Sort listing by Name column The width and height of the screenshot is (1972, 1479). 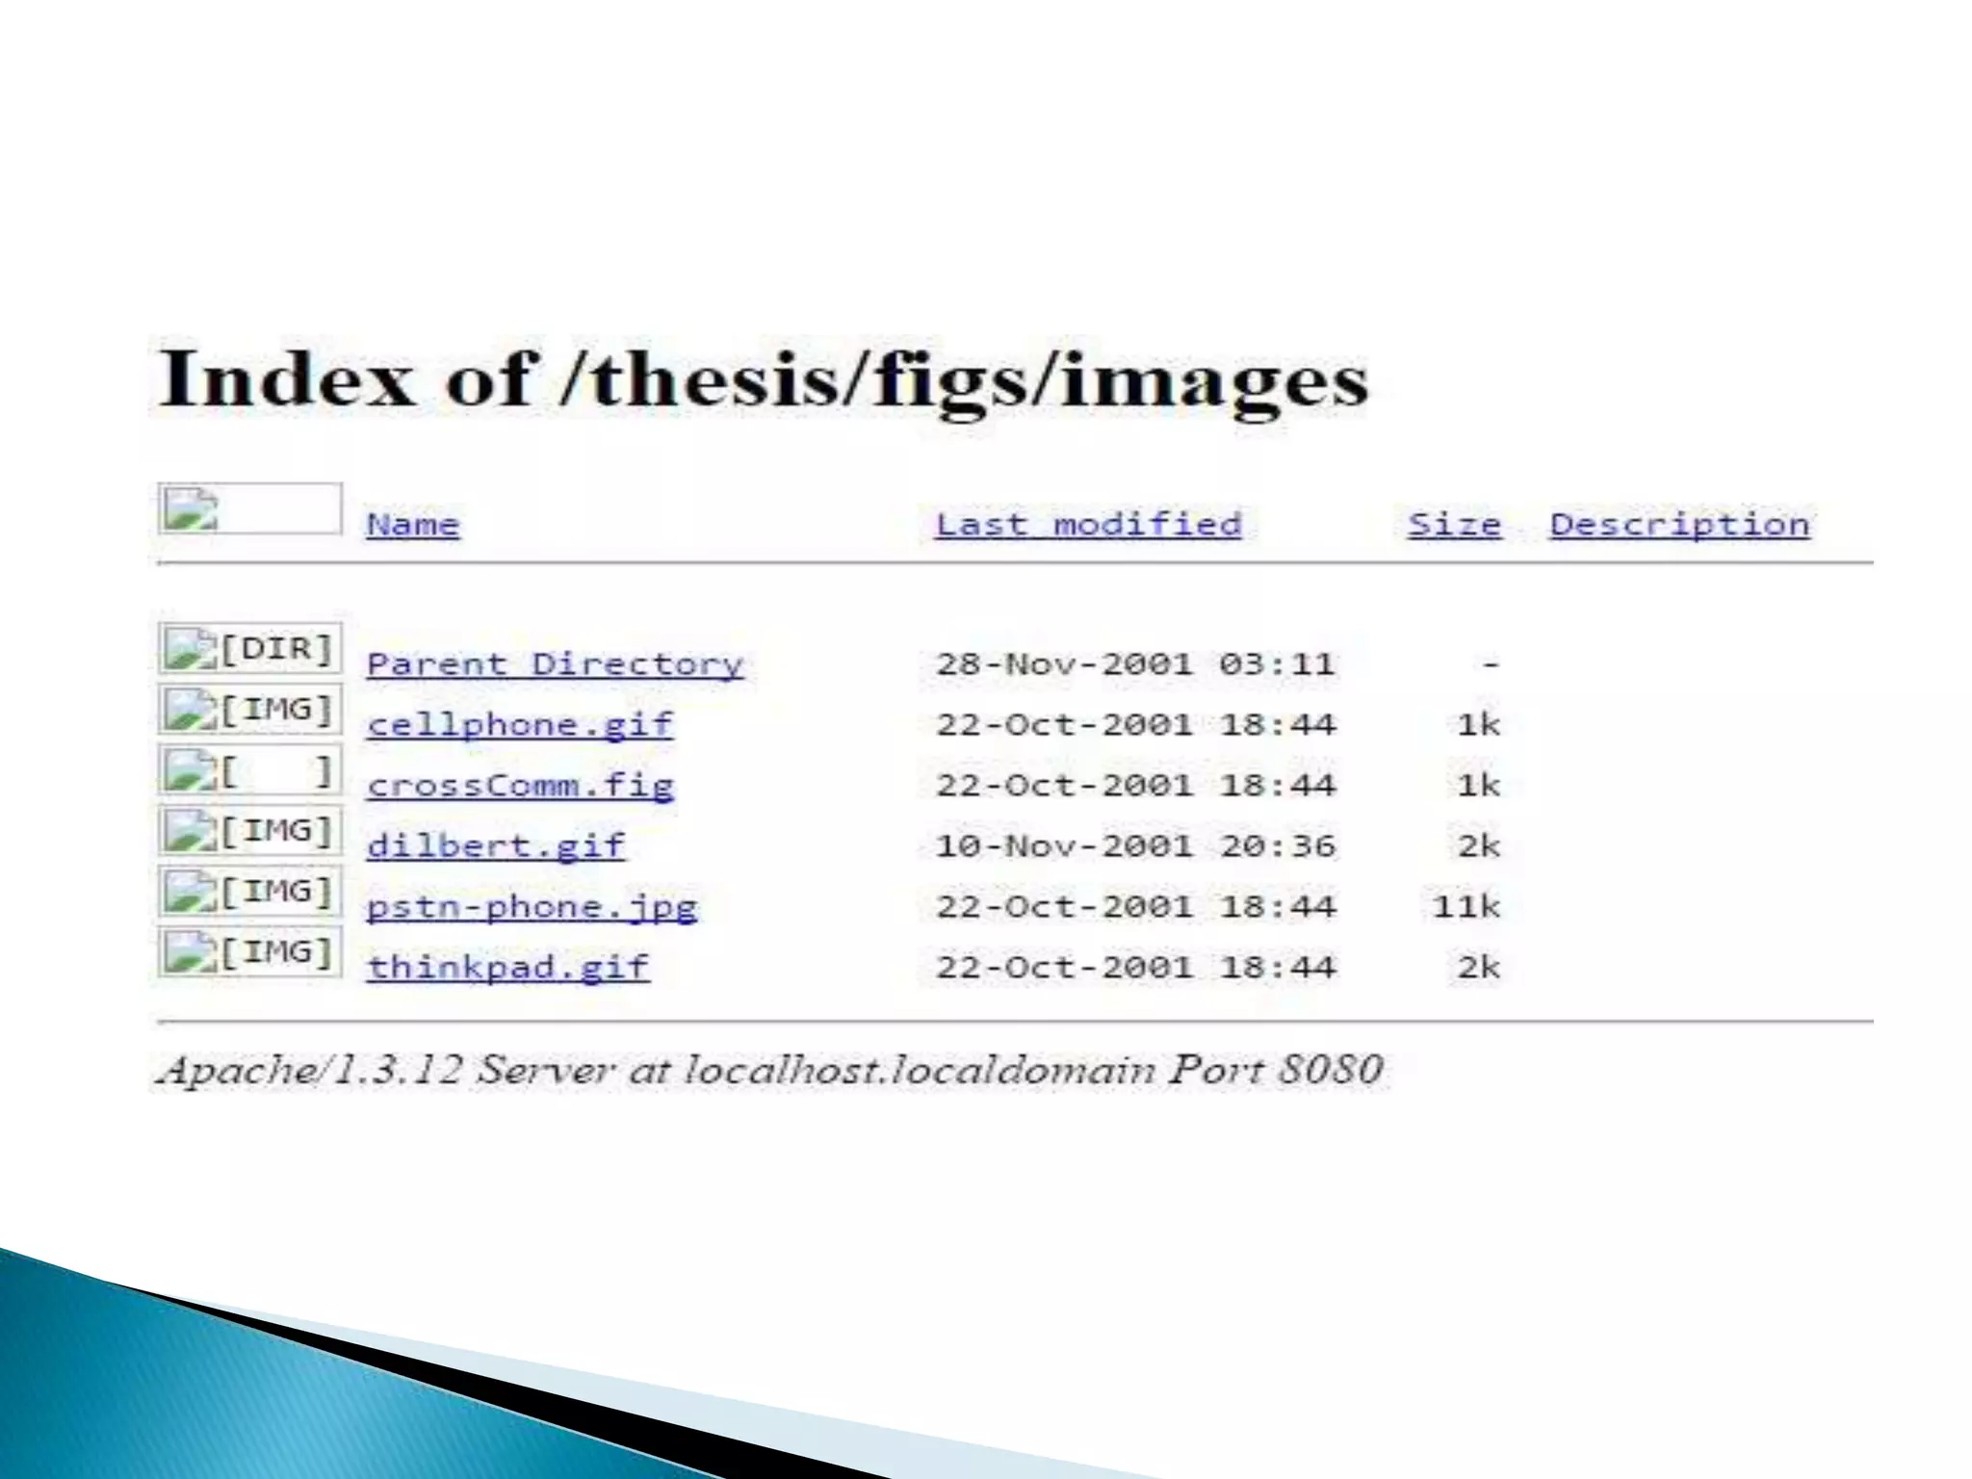point(412,525)
